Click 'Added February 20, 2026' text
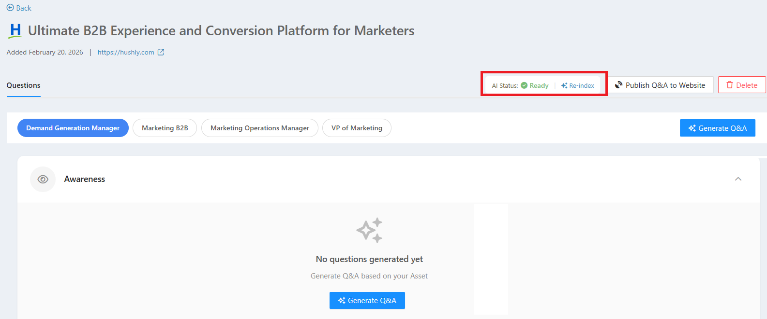This screenshot has height=319, width=767. pyautogui.click(x=45, y=52)
